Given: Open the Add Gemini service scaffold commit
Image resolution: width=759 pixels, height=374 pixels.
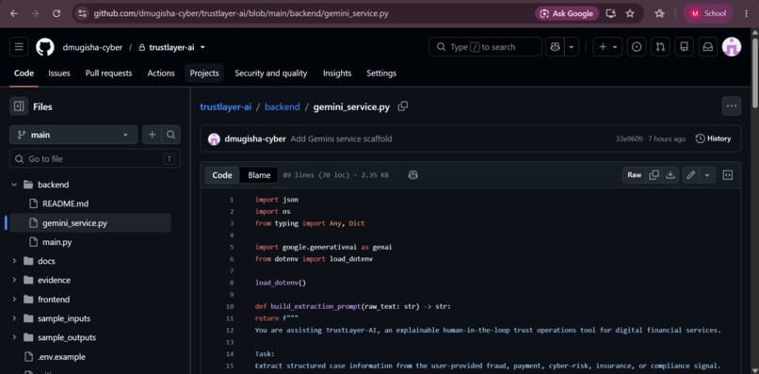Looking at the screenshot, I should (341, 139).
